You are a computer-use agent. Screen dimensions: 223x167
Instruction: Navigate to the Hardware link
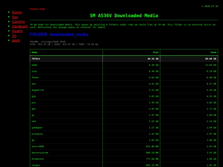coord(20,26)
